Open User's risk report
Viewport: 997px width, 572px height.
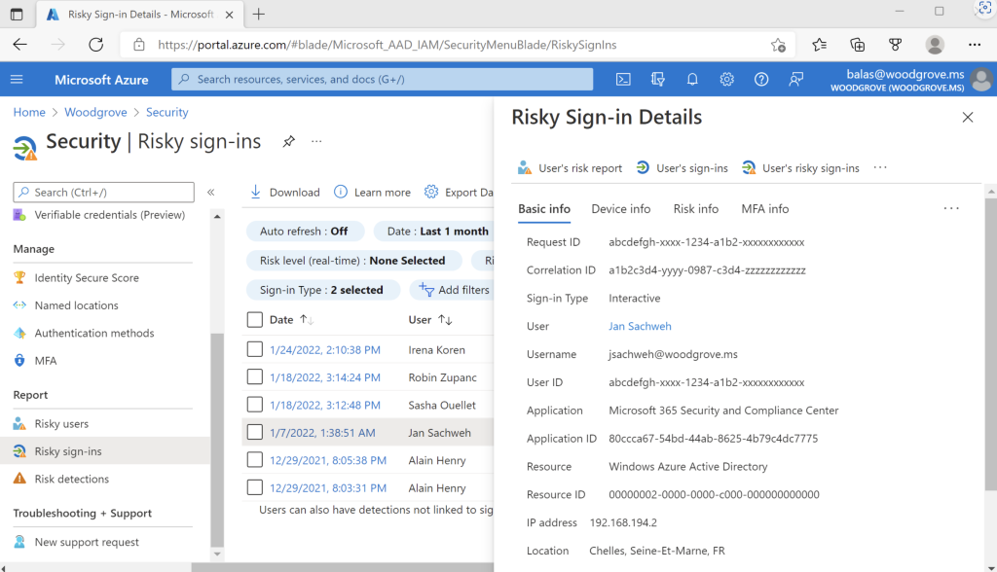click(570, 167)
